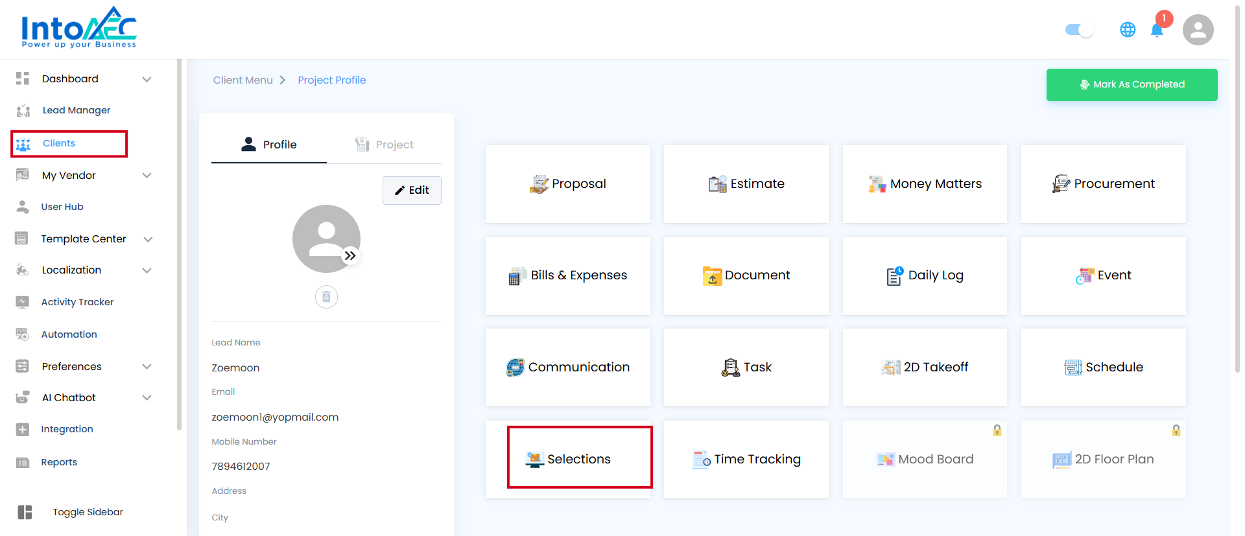This screenshot has width=1245, height=536.
Task: Toggle the theme switch in header
Action: click(x=1079, y=30)
